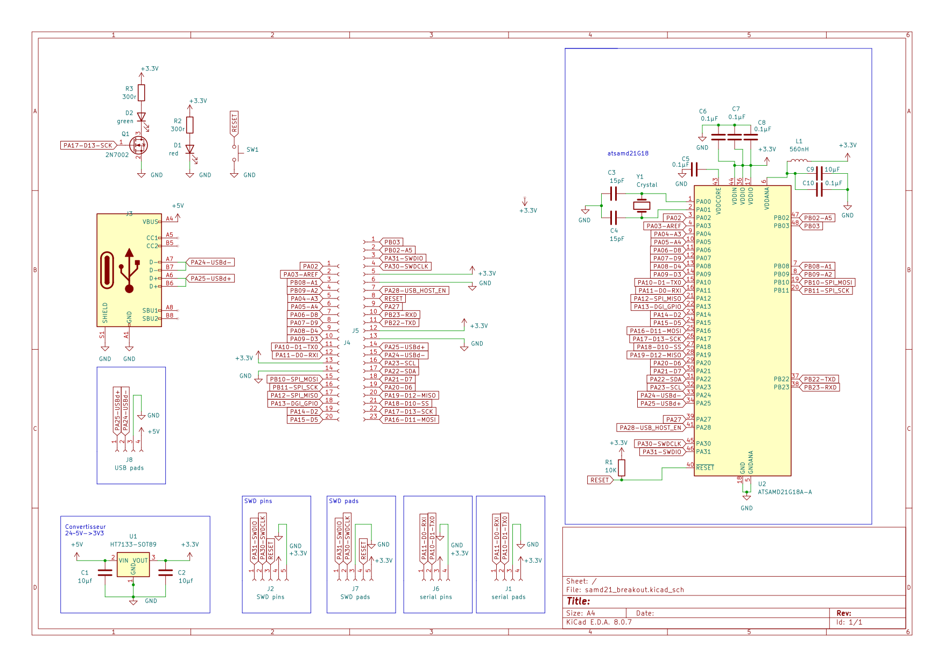Select the C6 0.1µF decoupling capacitor
This screenshot has width=944, height=667.
(718, 137)
